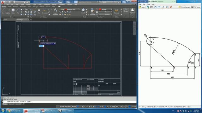Click the Undo option in command line
The image size is (202, 113).
coord(29,102)
